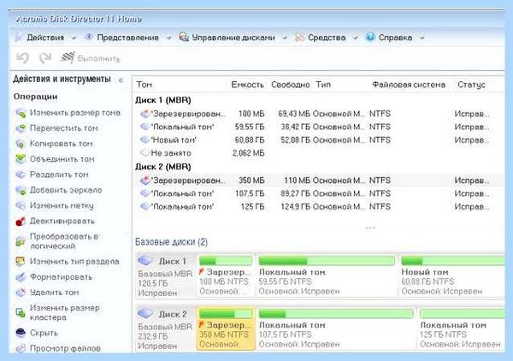Select the 350 МБ Зарезервирован row of Диск 2
The height and width of the screenshot is (361, 513).
click(317, 180)
